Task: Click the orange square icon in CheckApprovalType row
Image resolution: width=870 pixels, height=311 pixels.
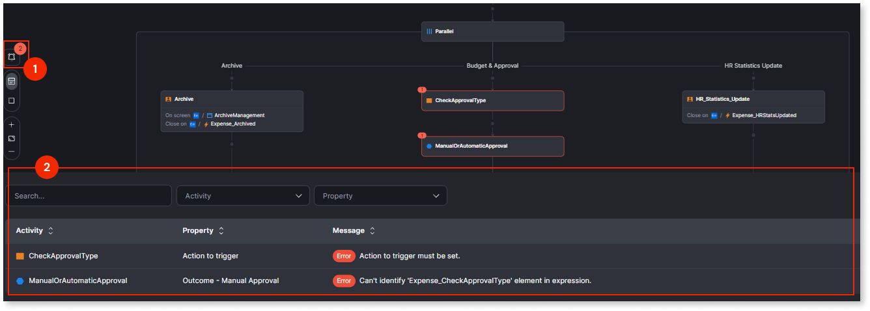Action: [20, 256]
